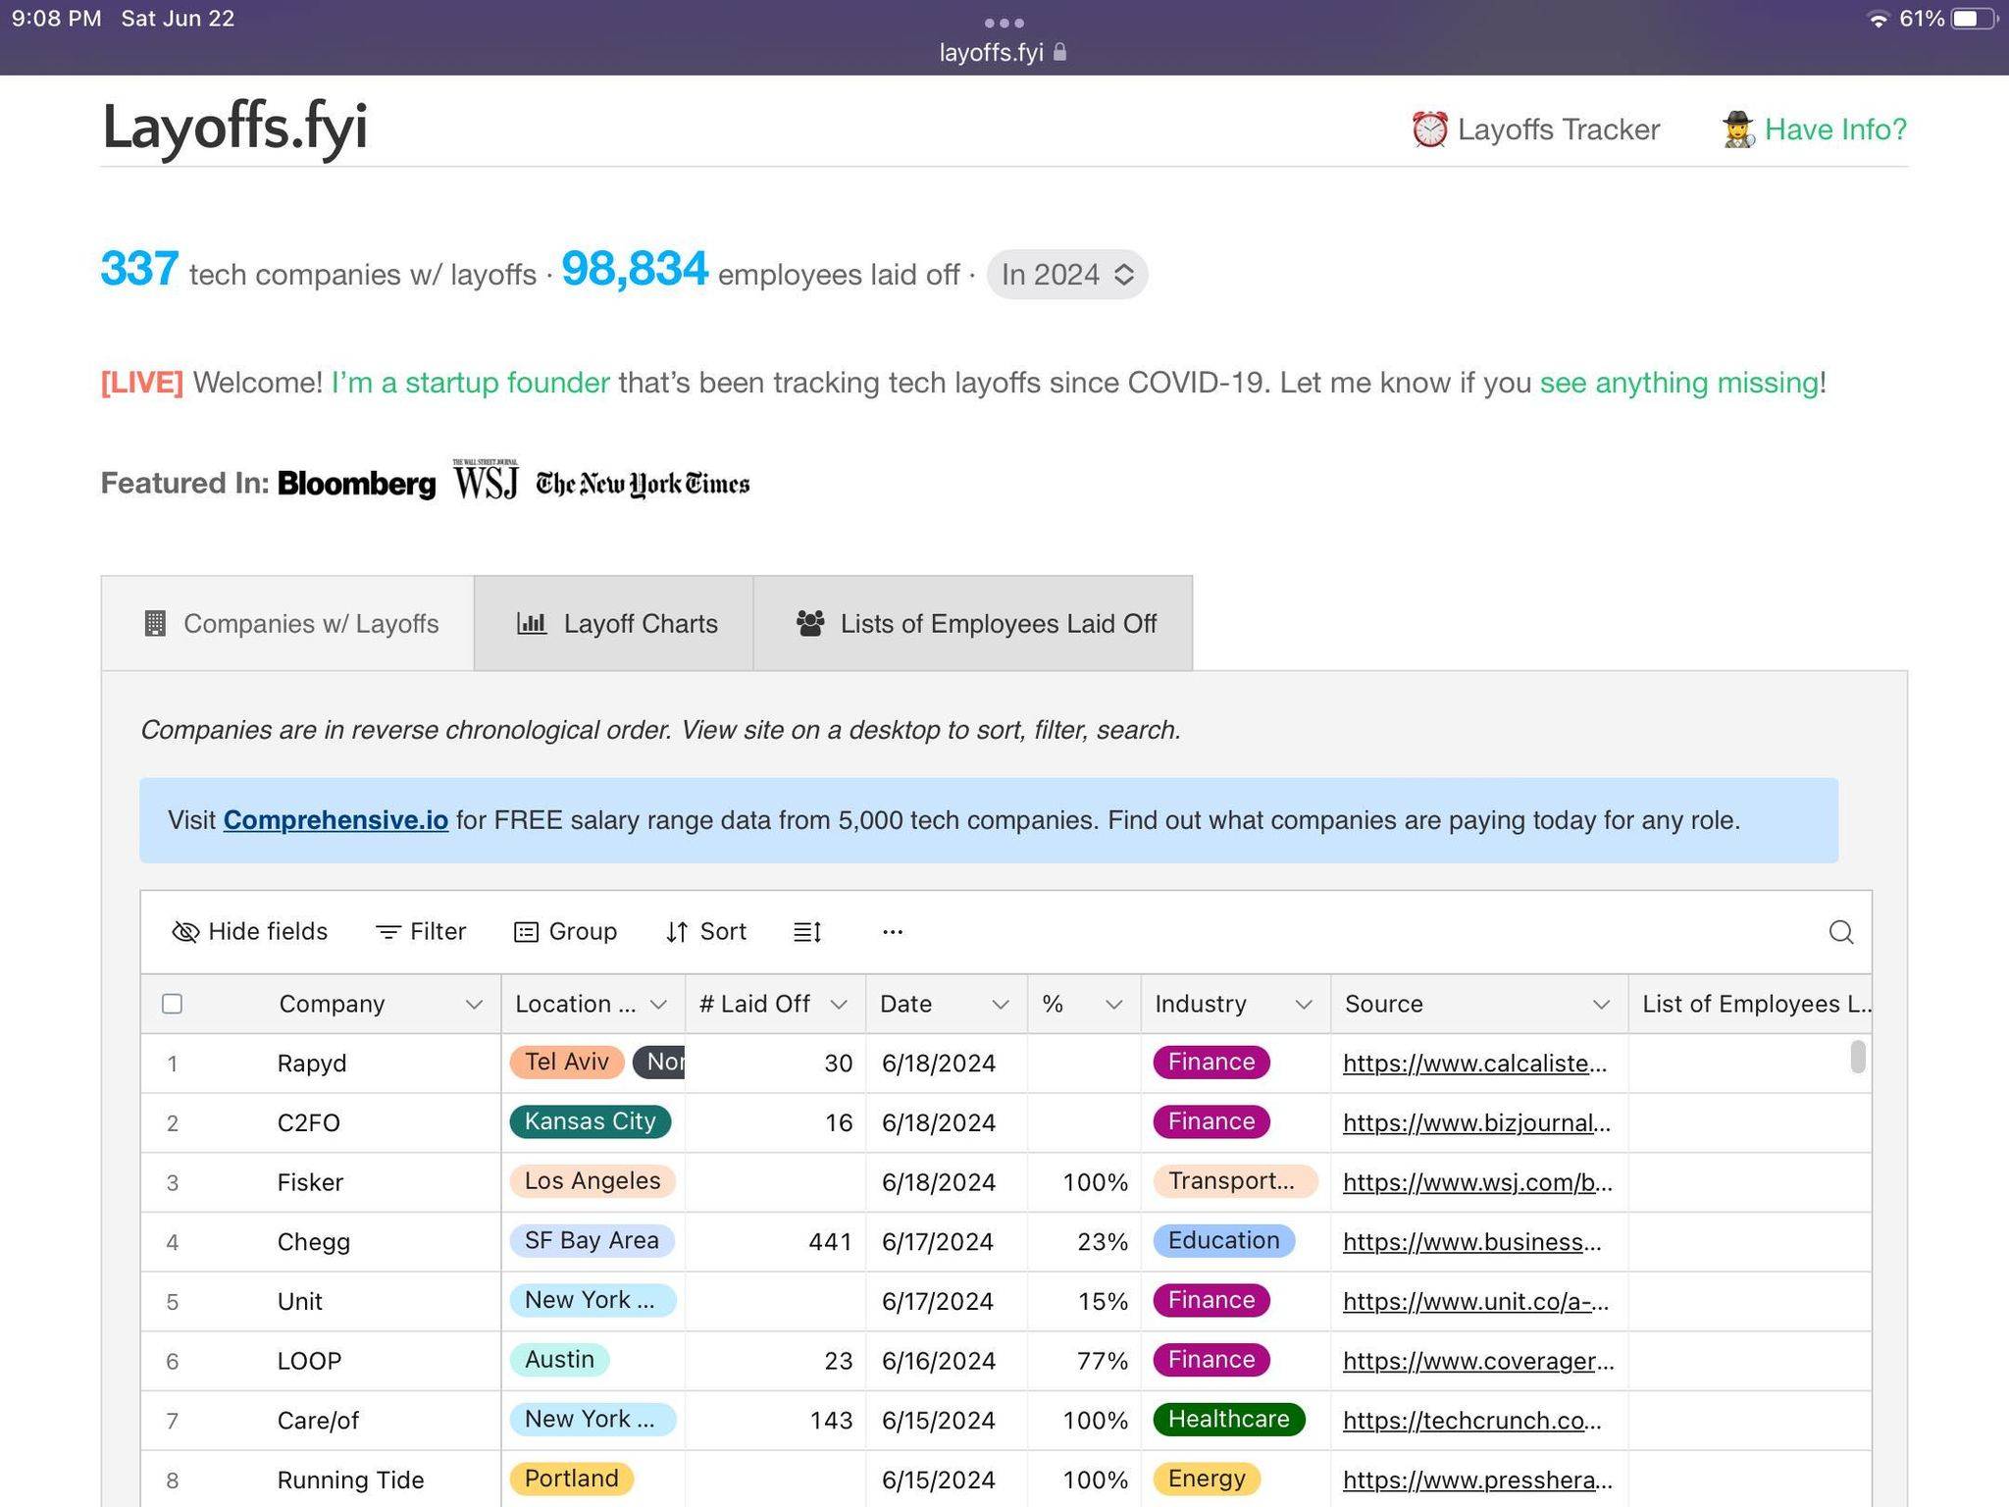Expand the % column dropdown arrow
2009x1507 pixels.
pyautogui.click(x=1114, y=1005)
